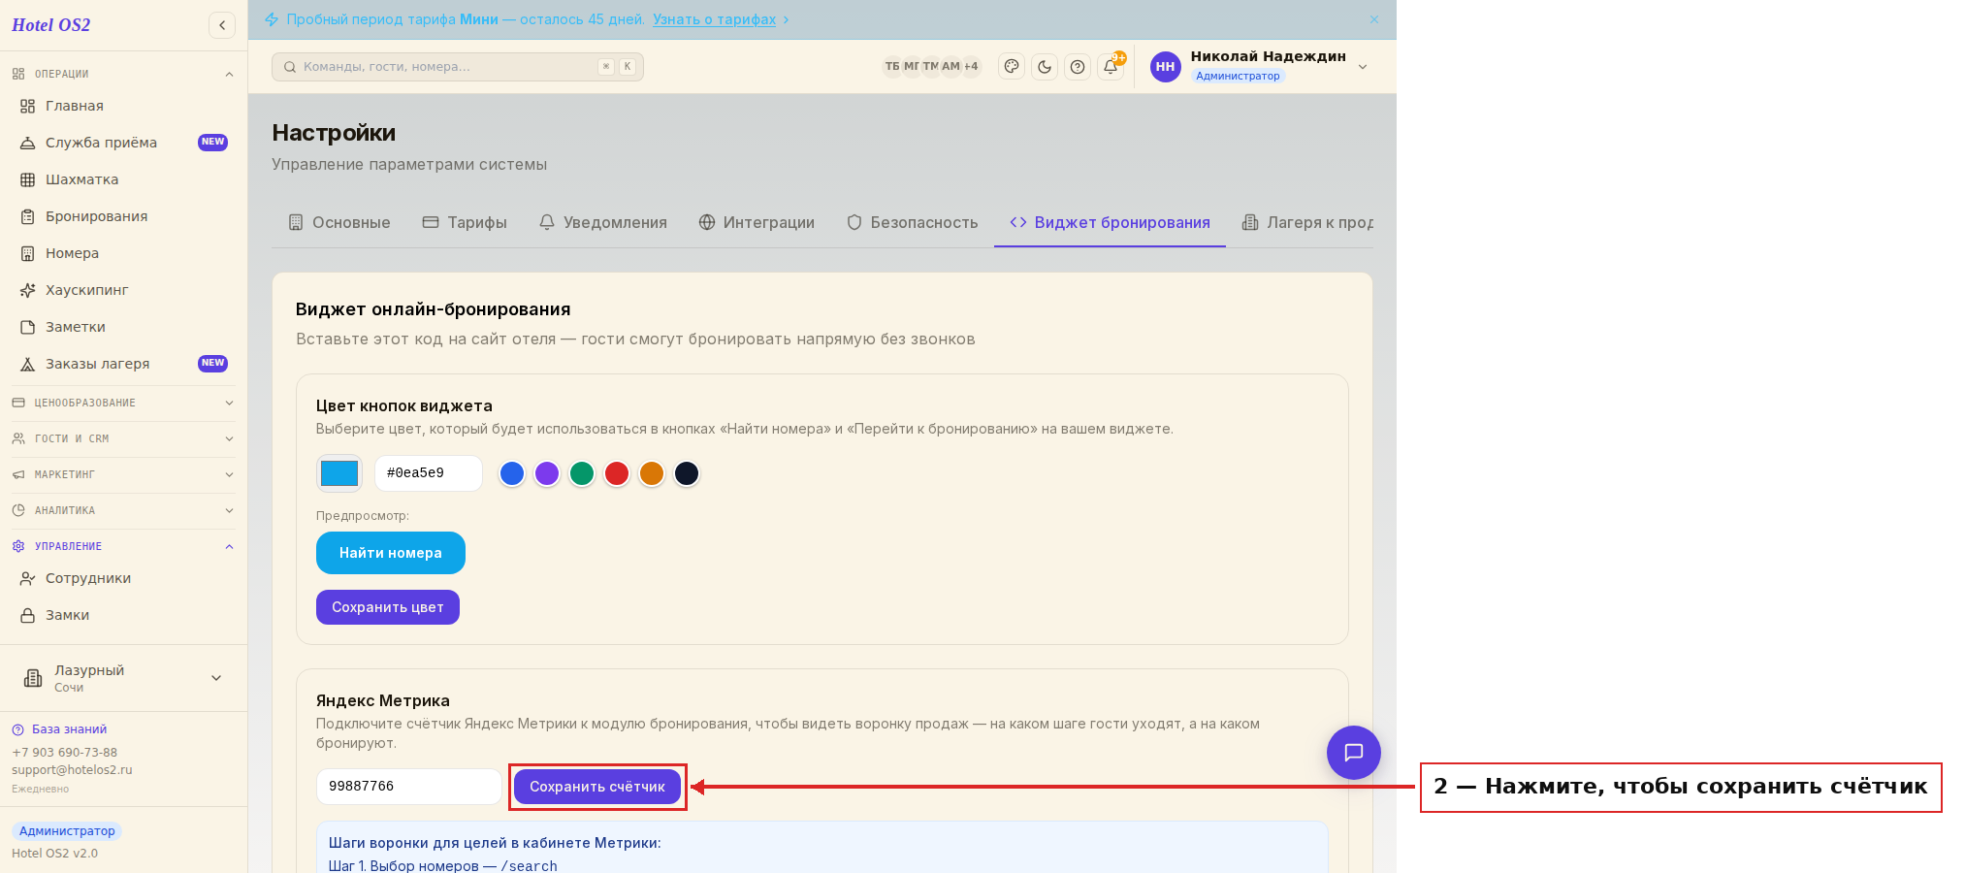Open the widget button color picker swatch
The height and width of the screenshot is (873, 1965).
[x=339, y=473]
